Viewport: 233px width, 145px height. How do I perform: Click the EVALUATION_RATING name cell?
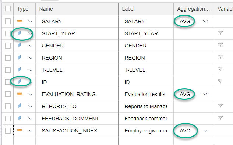[x=77, y=94]
